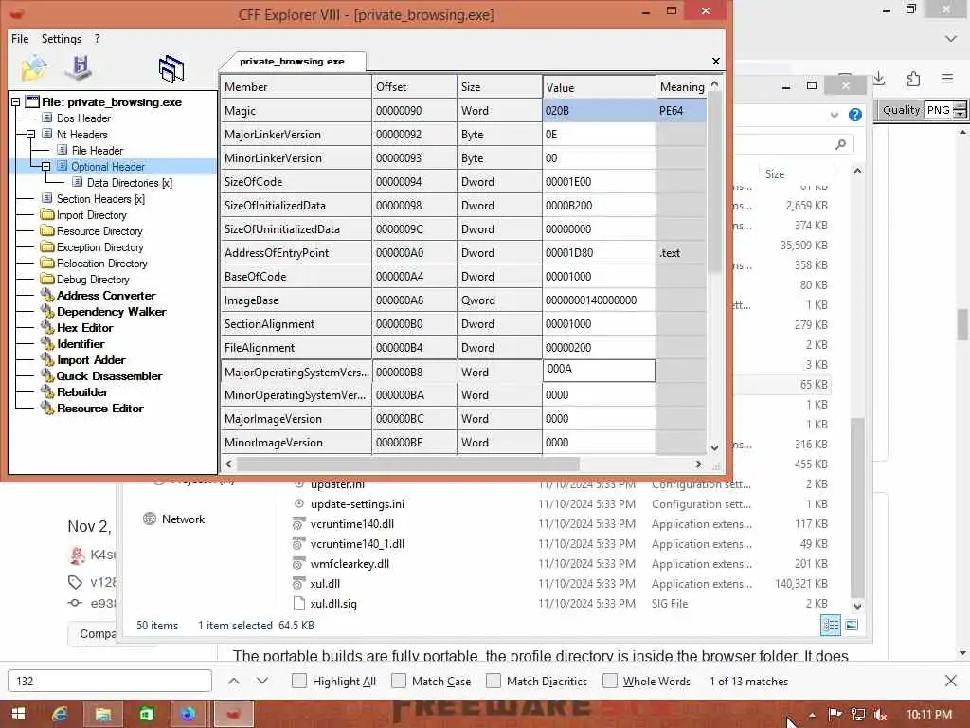This screenshot has height=728, width=970.
Task: Switch Explorer to details view icon
Action: click(x=830, y=626)
